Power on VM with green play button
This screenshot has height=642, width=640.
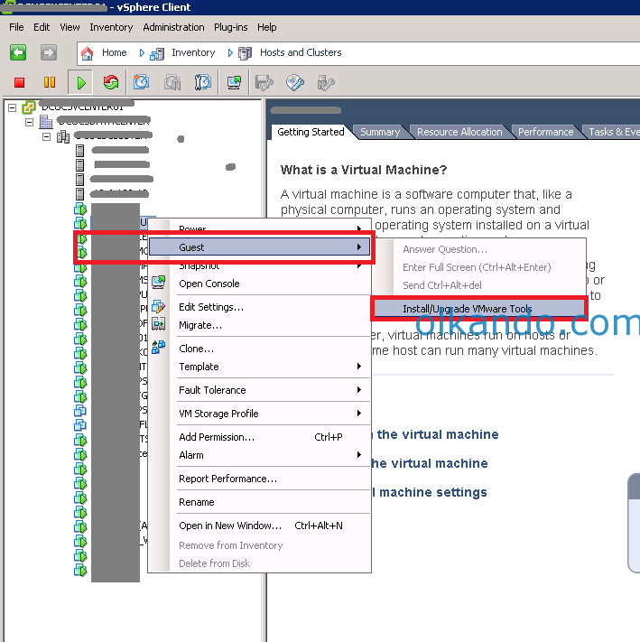pyautogui.click(x=80, y=83)
